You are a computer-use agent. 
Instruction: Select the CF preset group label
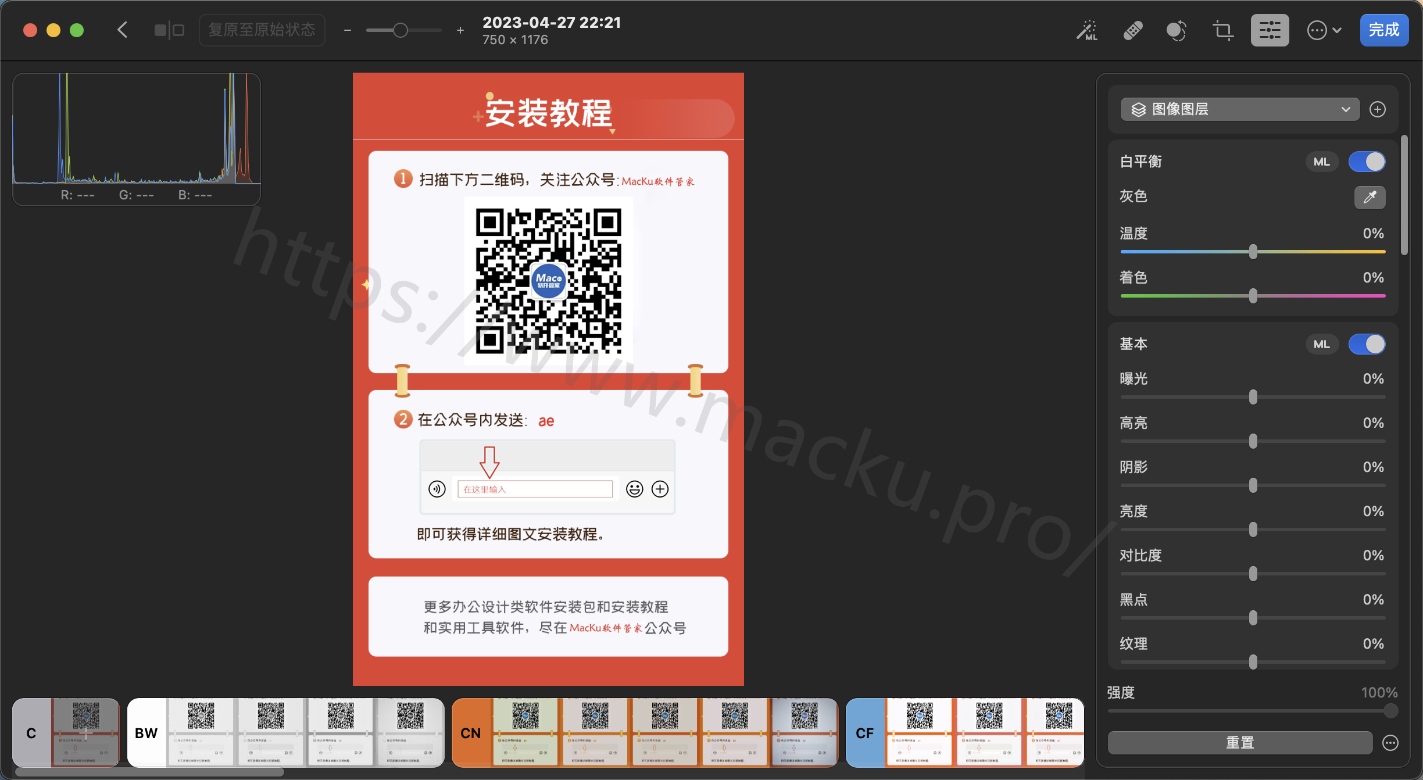click(x=865, y=733)
